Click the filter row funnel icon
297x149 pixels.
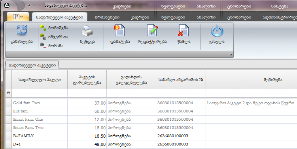[x=9, y=93]
